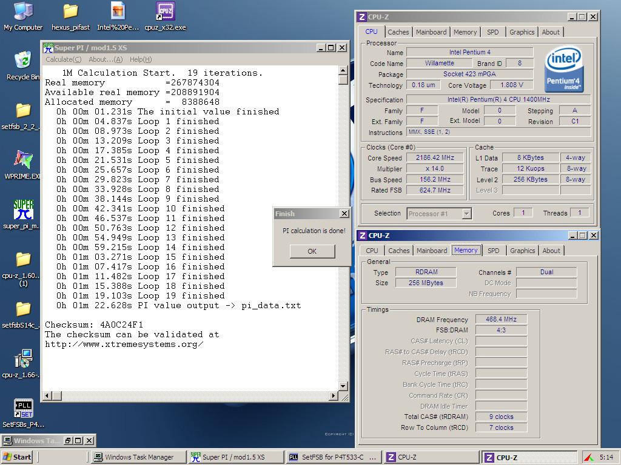The image size is (621, 465).
Task: Click Super PI vertical scrollbar down arrow
Action: pyautogui.click(x=343, y=386)
